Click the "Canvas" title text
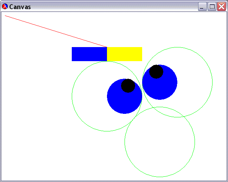Viewport: 228px width, 182px height. pos(20,7)
